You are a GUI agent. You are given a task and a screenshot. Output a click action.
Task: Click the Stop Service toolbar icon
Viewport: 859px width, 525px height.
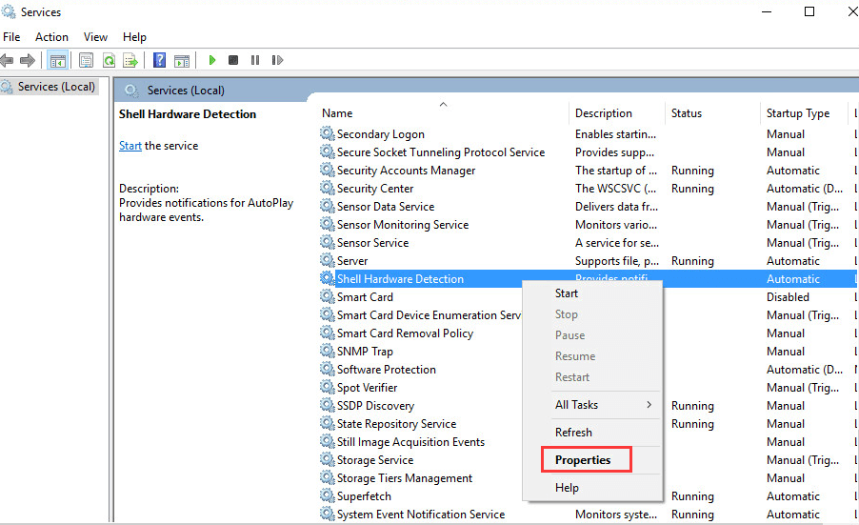[x=233, y=60]
